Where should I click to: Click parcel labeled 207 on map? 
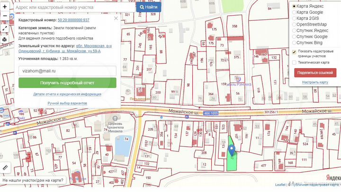coord(149,70)
